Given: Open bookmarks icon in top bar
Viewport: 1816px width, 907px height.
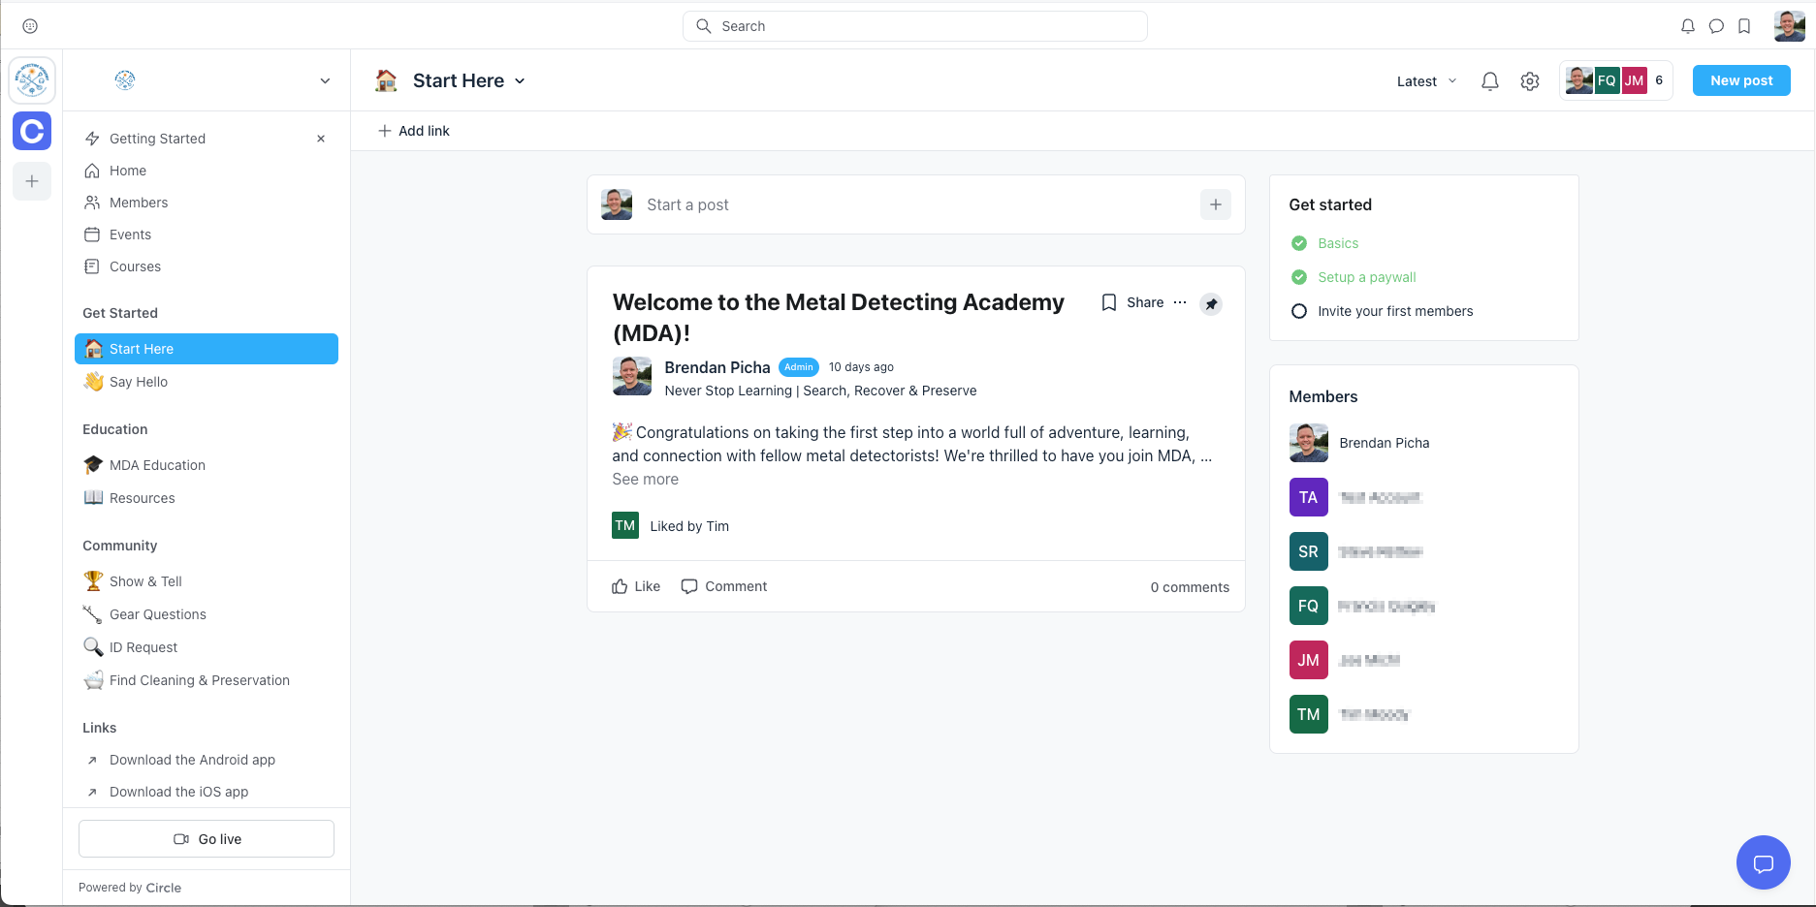Looking at the screenshot, I should (1744, 26).
